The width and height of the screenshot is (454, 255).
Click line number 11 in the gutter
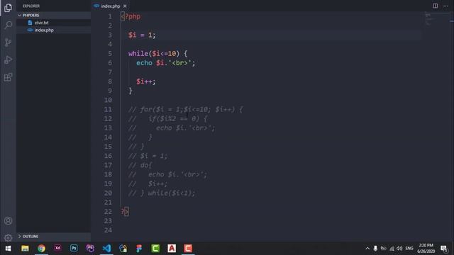[x=108, y=109]
